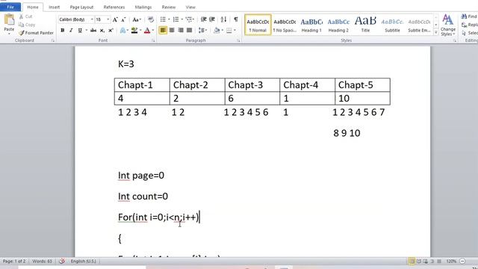
Task: Click Decrease Indent icon
Action: pos(203,19)
